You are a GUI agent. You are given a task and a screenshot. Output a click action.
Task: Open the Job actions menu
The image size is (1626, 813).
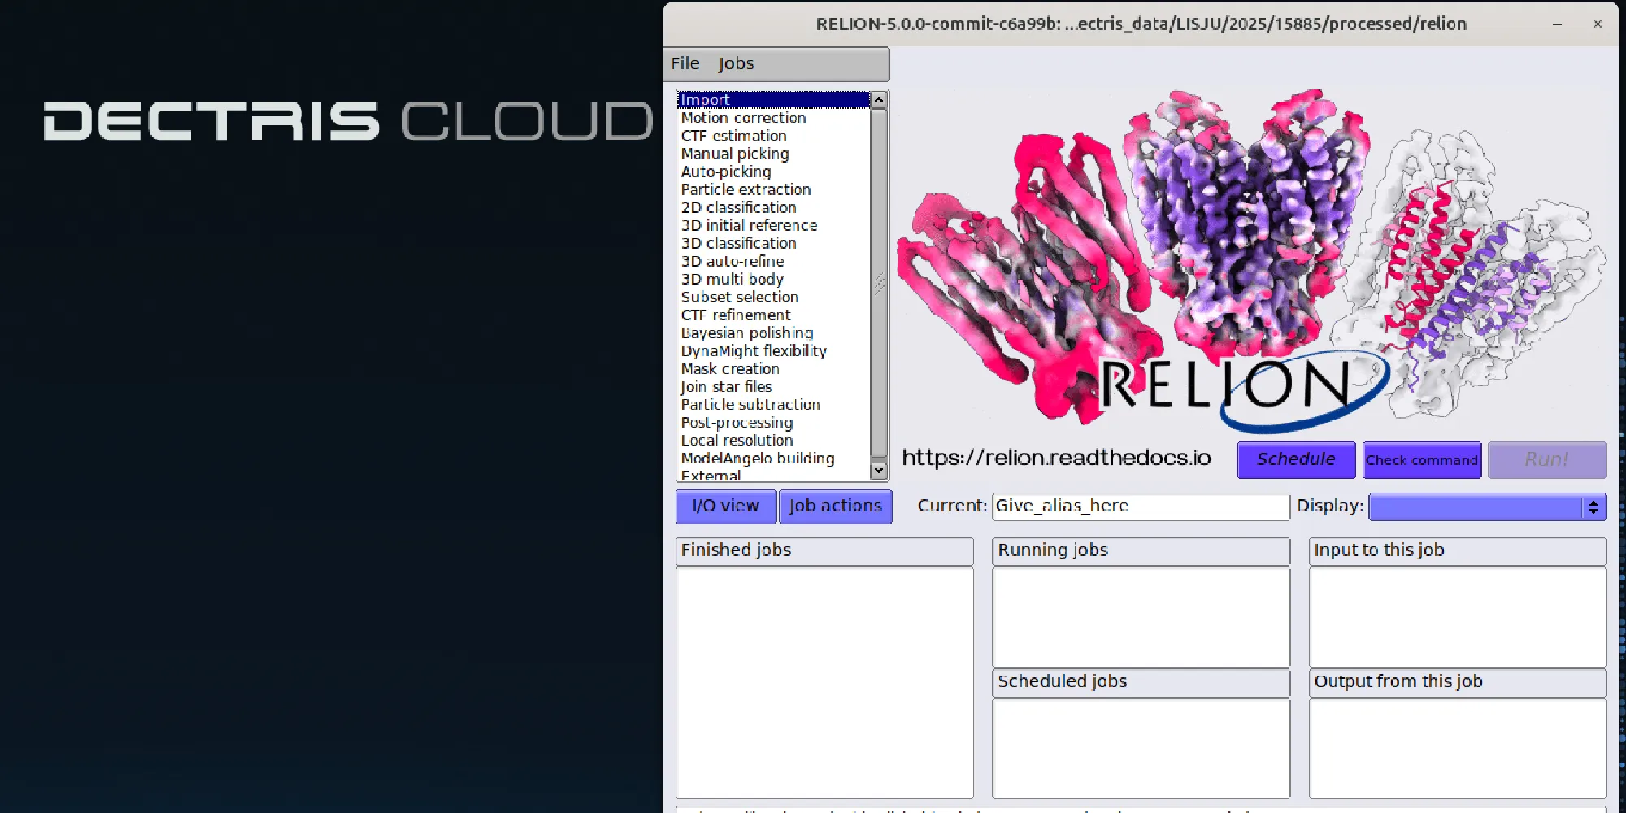[836, 506]
